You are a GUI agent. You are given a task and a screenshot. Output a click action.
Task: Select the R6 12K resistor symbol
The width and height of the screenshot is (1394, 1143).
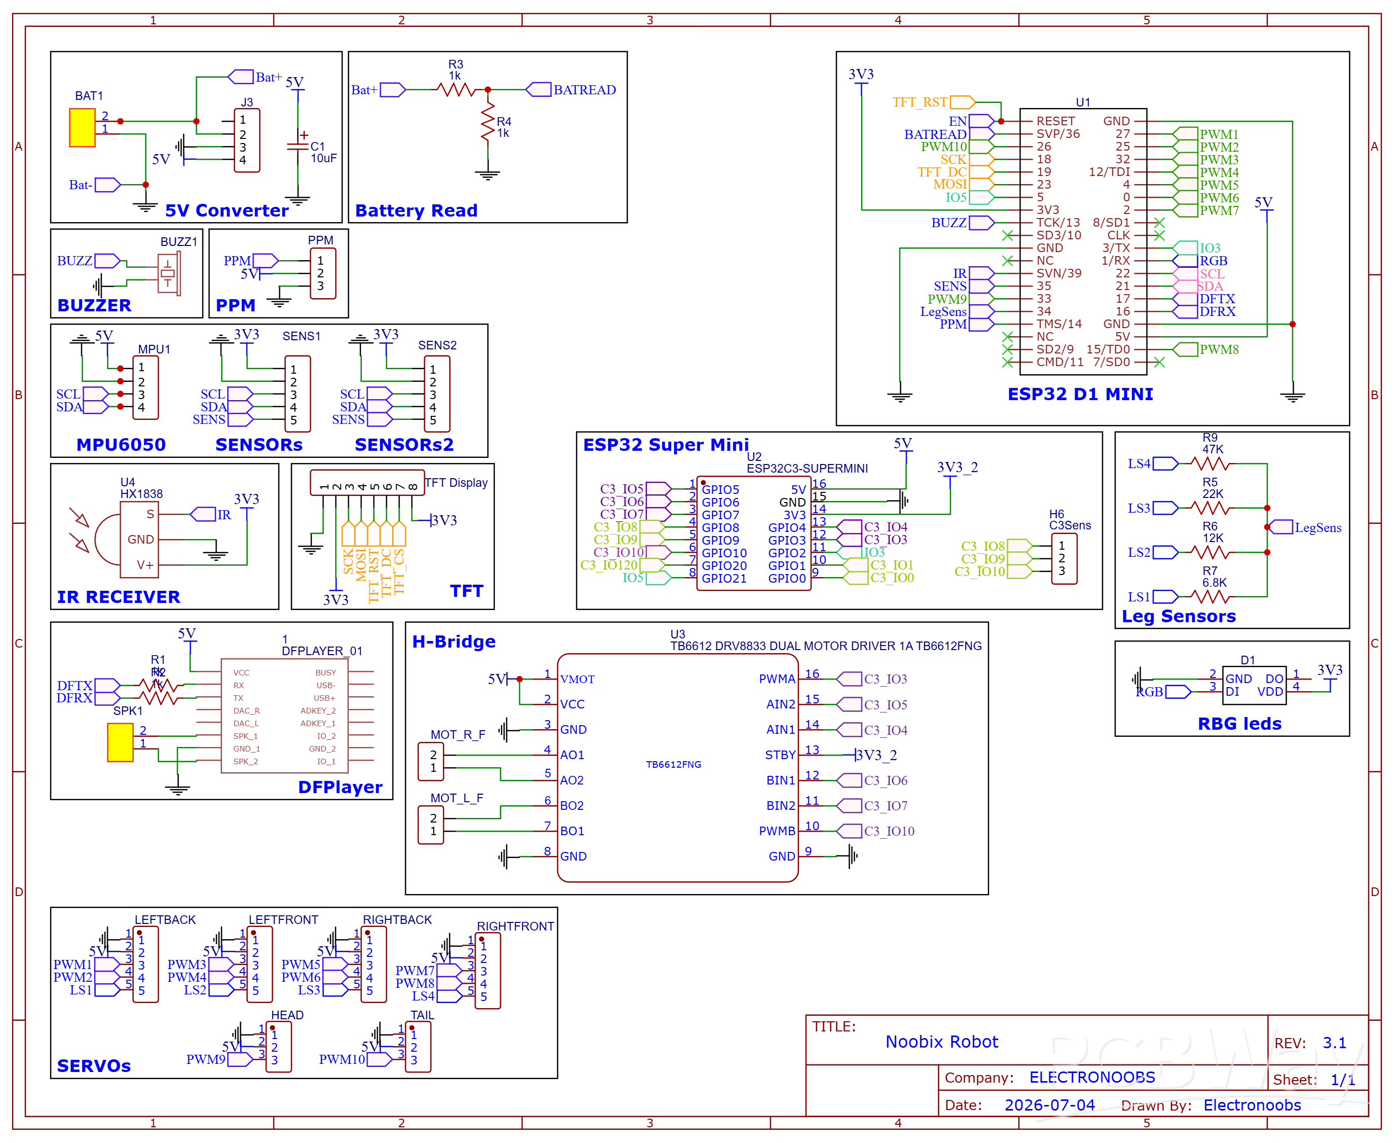(1209, 552)
